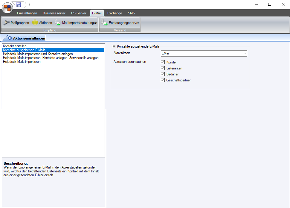Open the Businessserver ribbon tab
The height and width of the screenshot is (208, 290).
click(54, 13)
